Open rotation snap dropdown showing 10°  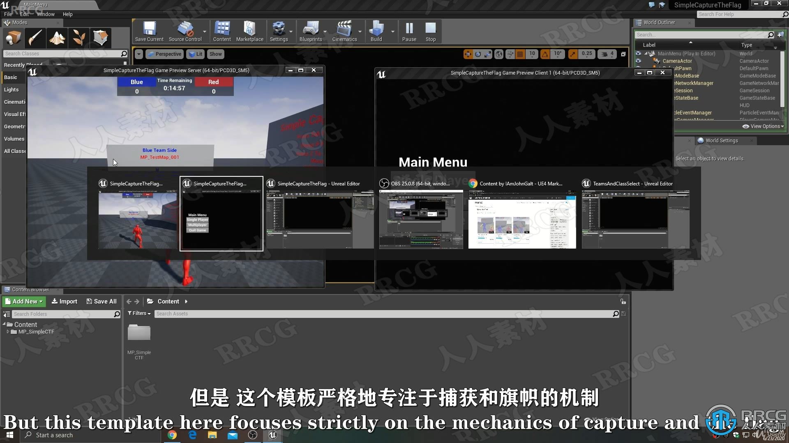coord(558,54)
